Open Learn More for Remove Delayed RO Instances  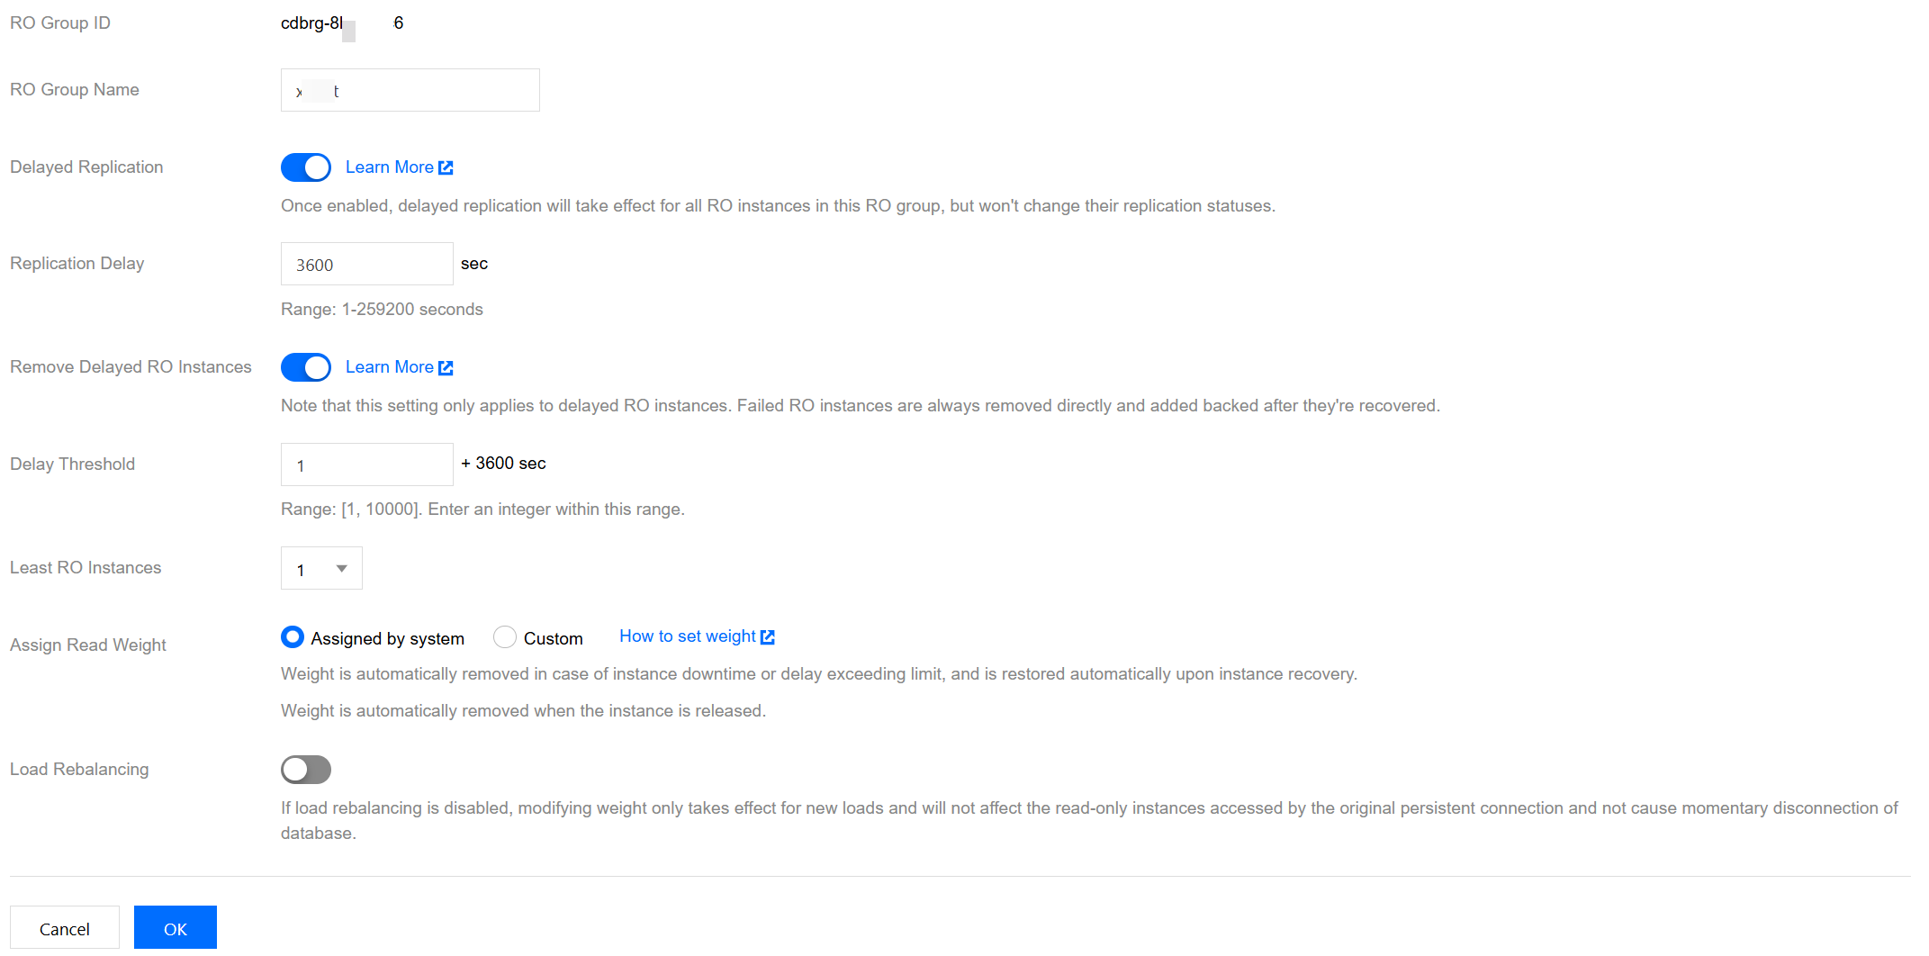[x=389, y=367]
